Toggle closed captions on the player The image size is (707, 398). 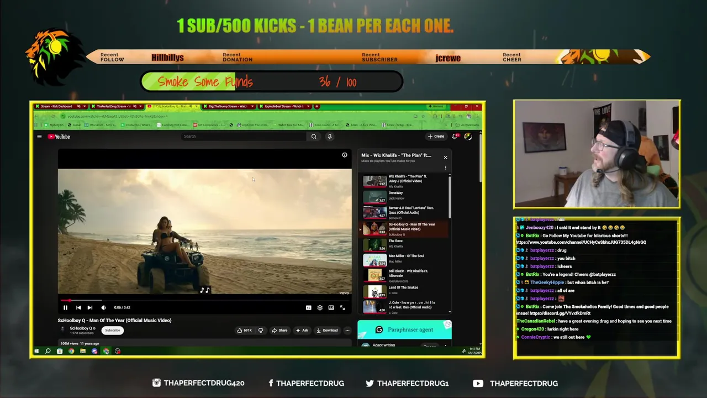(x=309, y=308)
